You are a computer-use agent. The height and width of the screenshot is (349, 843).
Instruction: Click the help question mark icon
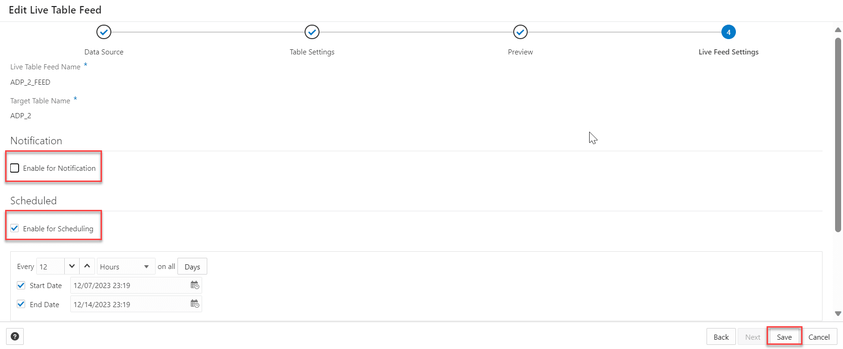15,336
